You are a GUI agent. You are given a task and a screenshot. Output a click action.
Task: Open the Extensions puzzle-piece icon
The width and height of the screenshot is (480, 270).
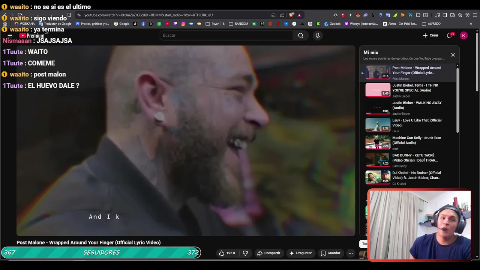point(418,15)
